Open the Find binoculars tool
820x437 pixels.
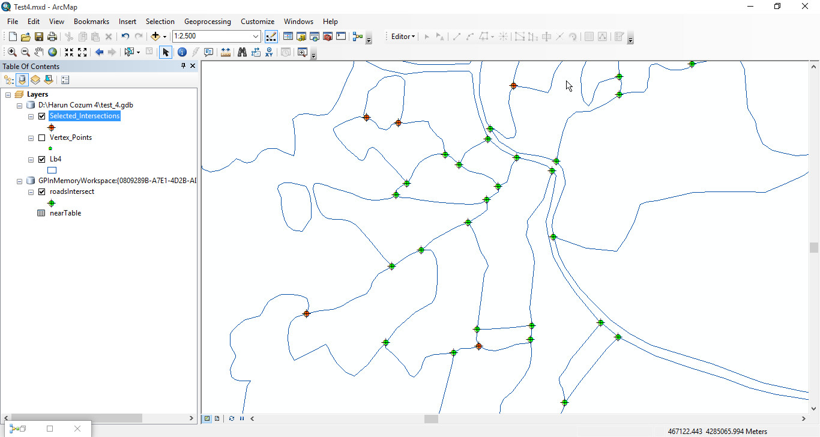point(242,52)
